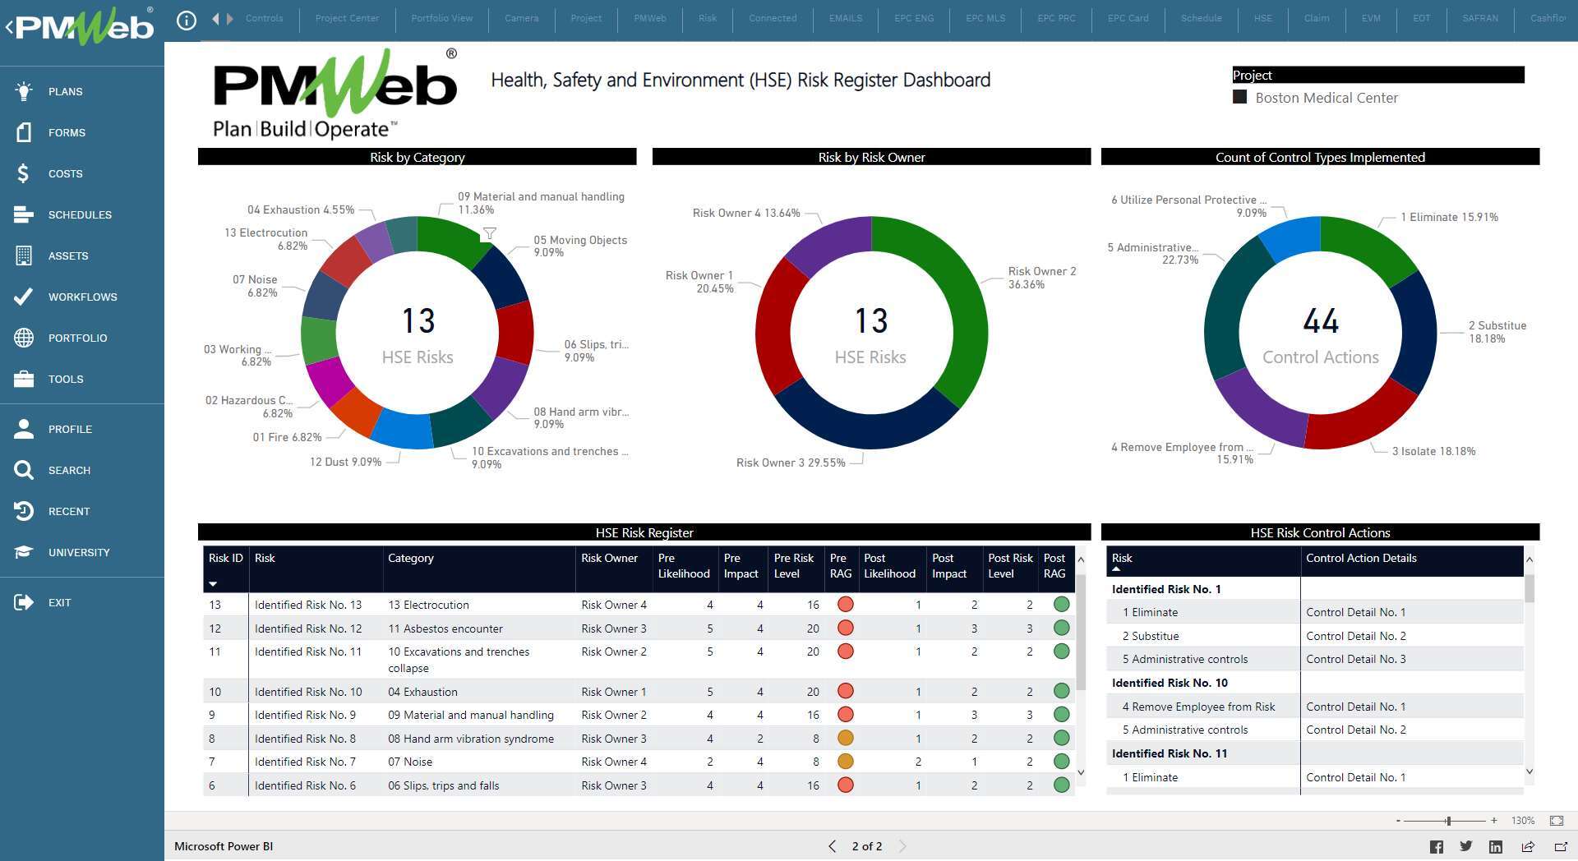Open the Portfolio globe icon
This screenshot has height=861, width=1578.
click(x=25, y=338)
